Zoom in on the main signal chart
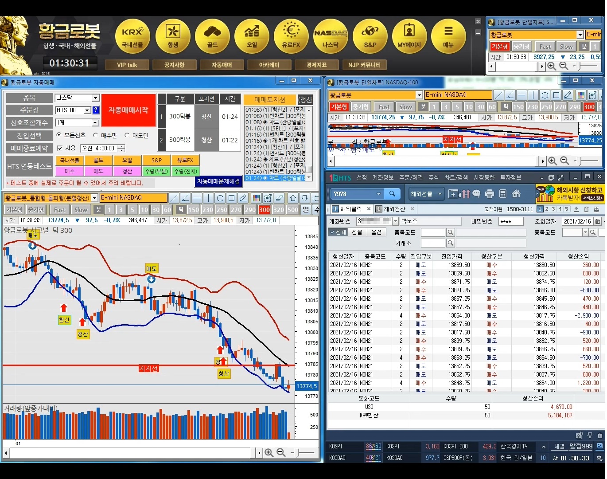This screenshot has height=479, width=607. (268, 452)
